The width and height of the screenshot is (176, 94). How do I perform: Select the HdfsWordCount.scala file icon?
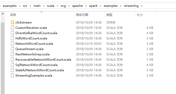click(12, 38)
